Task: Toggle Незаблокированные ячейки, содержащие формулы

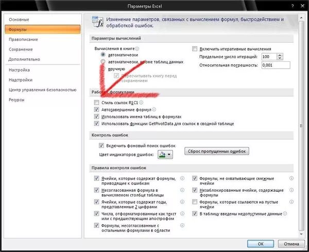Action: (195, 190)
